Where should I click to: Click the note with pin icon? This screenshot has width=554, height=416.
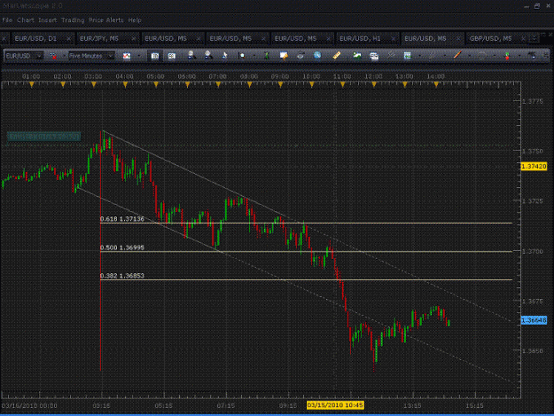(284, 56)
